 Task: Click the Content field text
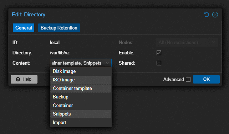[77, 63]
